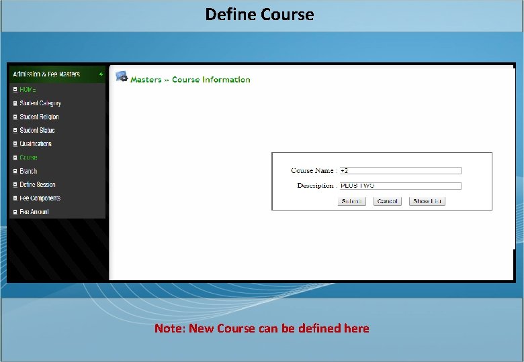Viewport: 524px width, 362px height.
Task: Click the icon beside Fee Components
Action: click(x=15, y=198)
